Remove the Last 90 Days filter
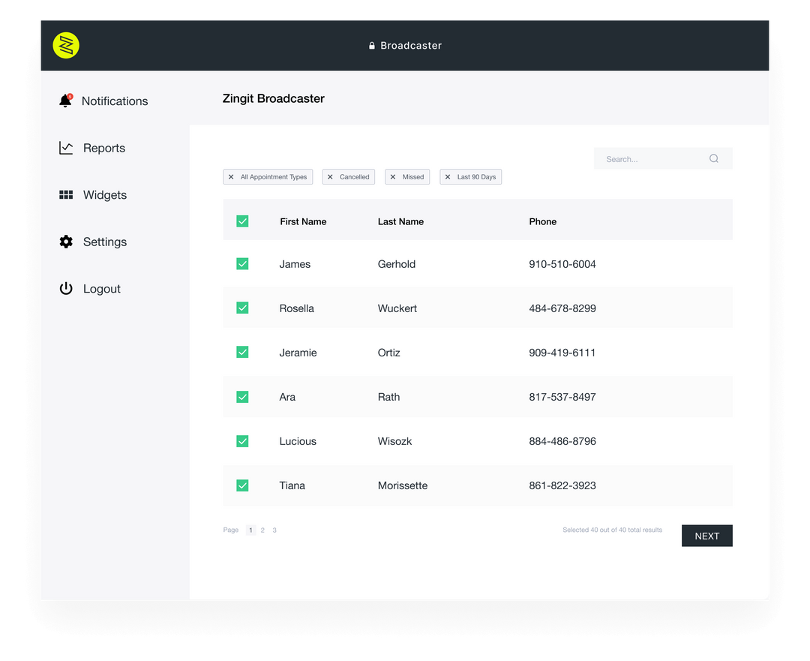810x661 pixels. click(450, 176)
